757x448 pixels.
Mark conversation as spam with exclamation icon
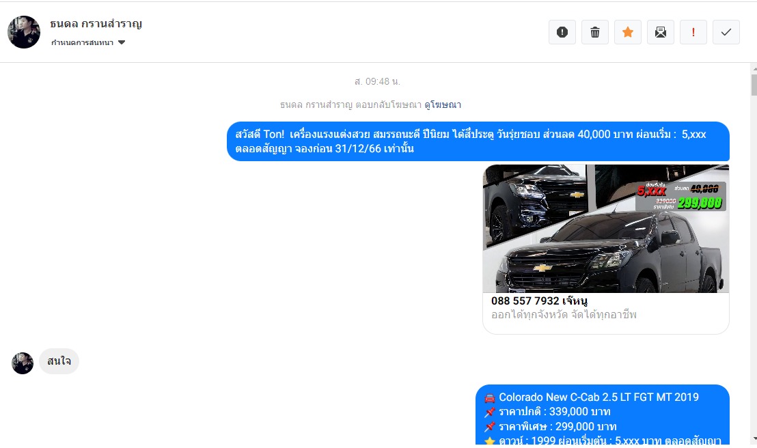click(x=562, y=32)
